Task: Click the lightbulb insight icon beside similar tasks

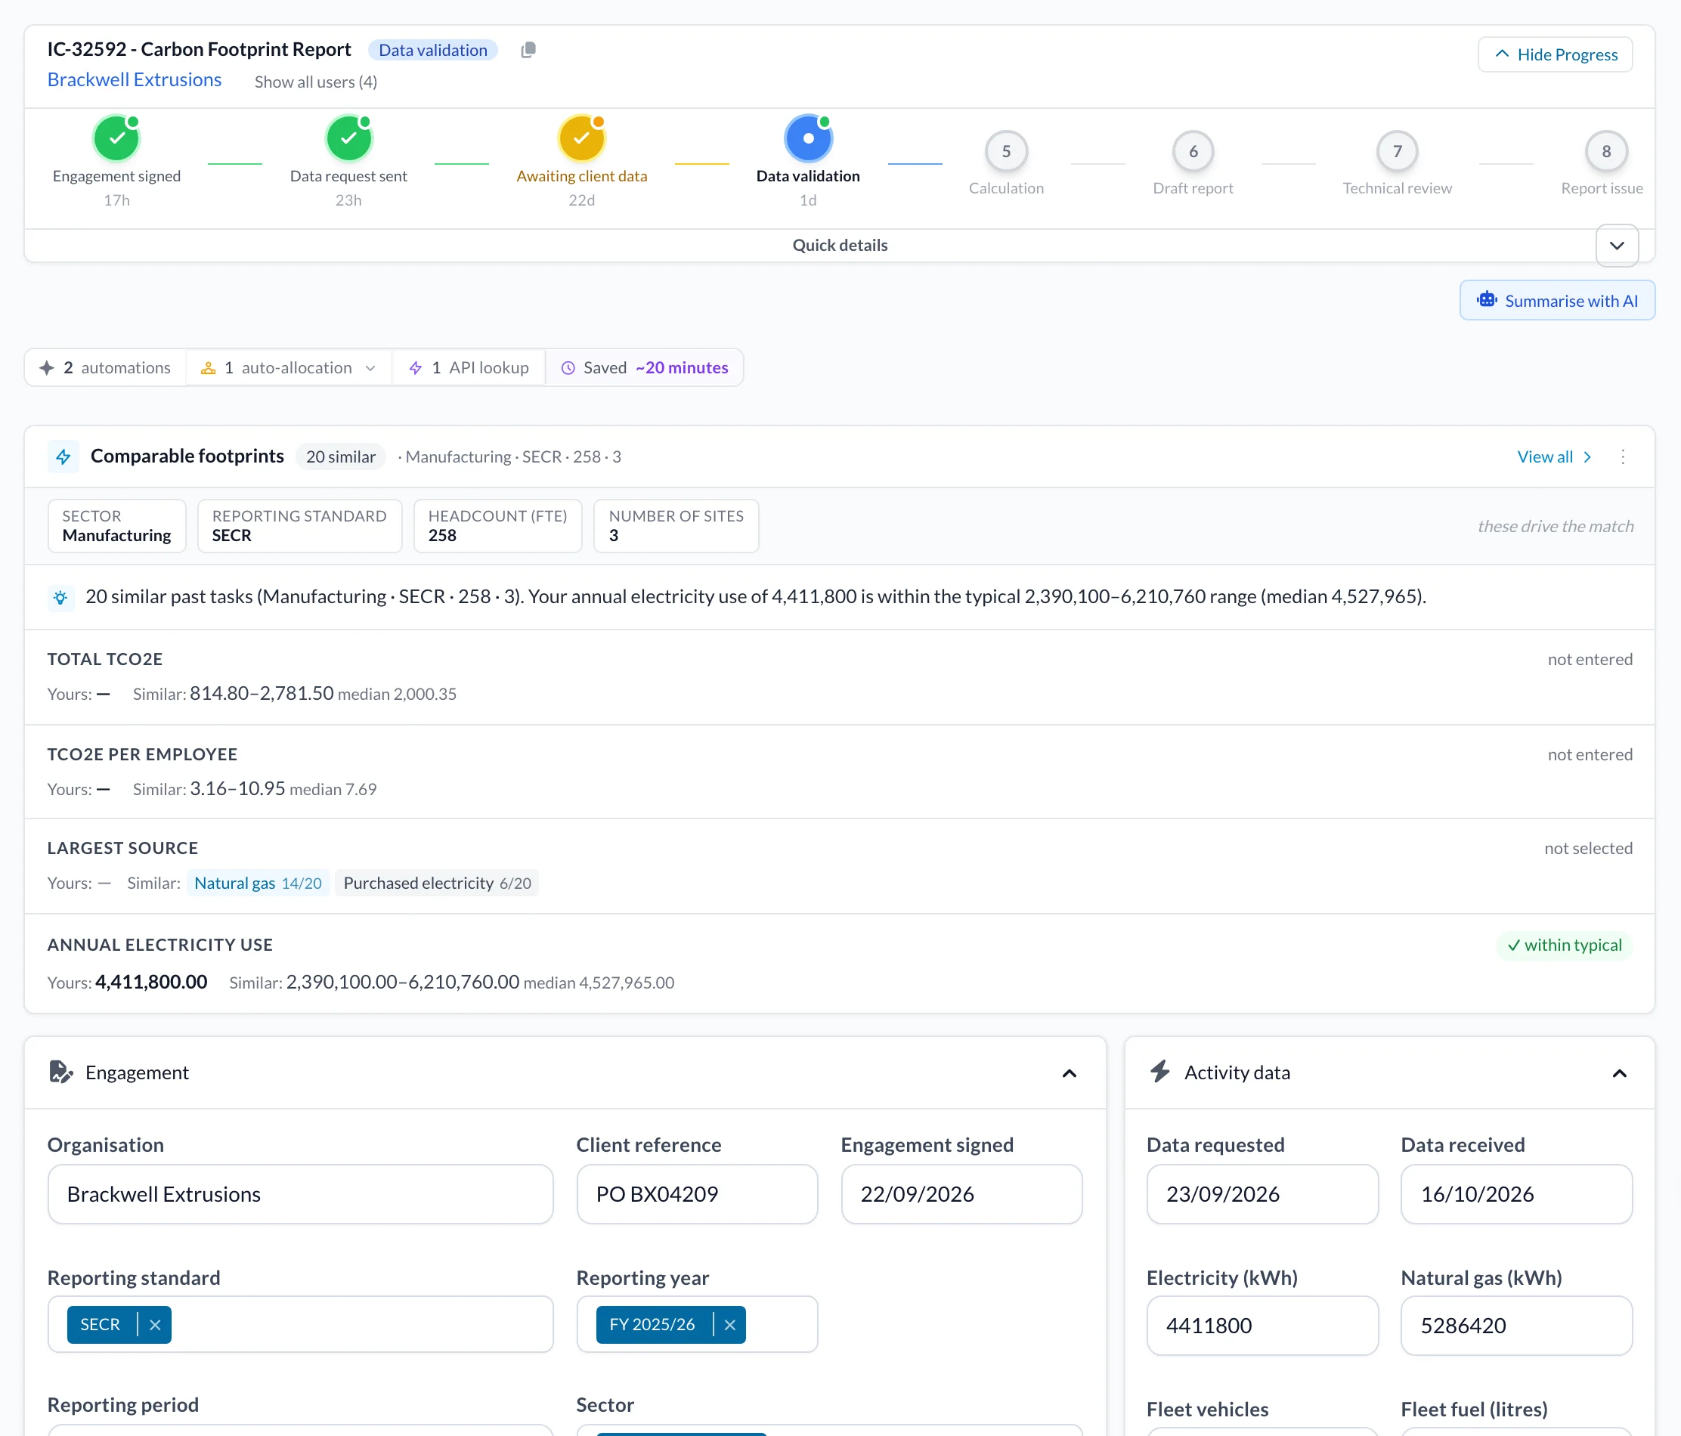Action: (x=61, y=598)
